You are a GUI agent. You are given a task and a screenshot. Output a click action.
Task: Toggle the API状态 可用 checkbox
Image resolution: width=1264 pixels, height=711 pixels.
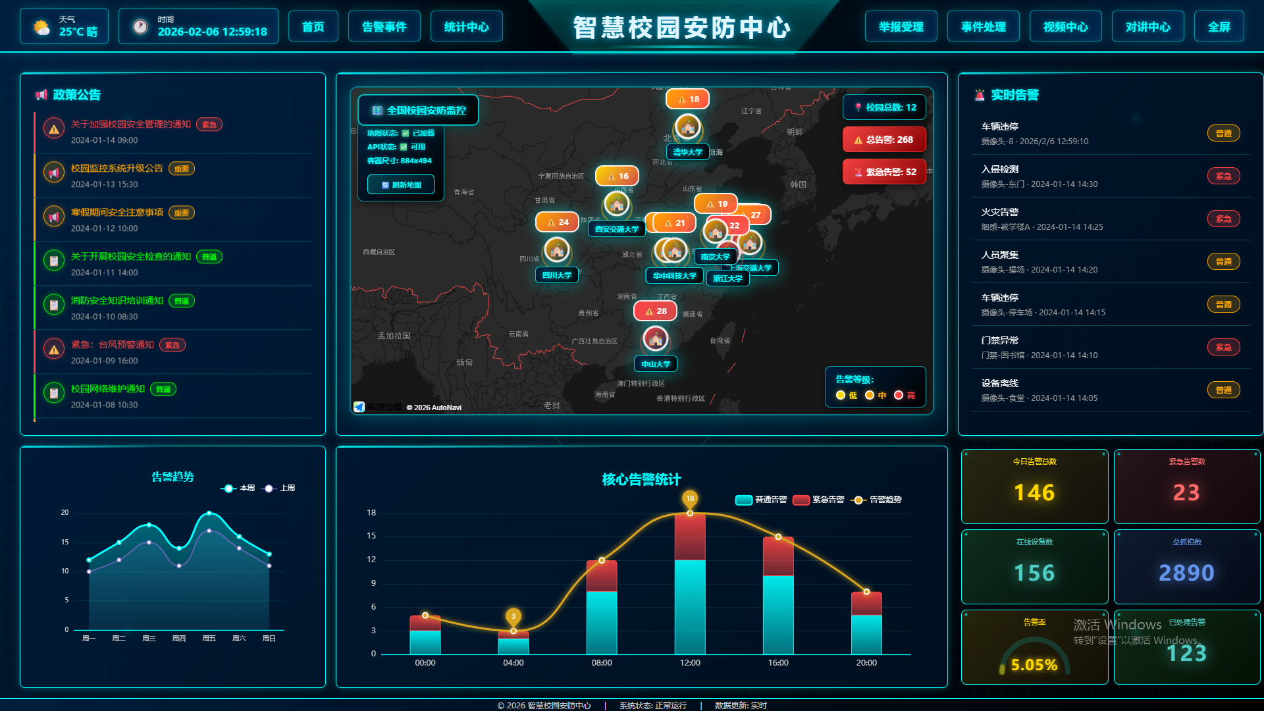point(404,147)
